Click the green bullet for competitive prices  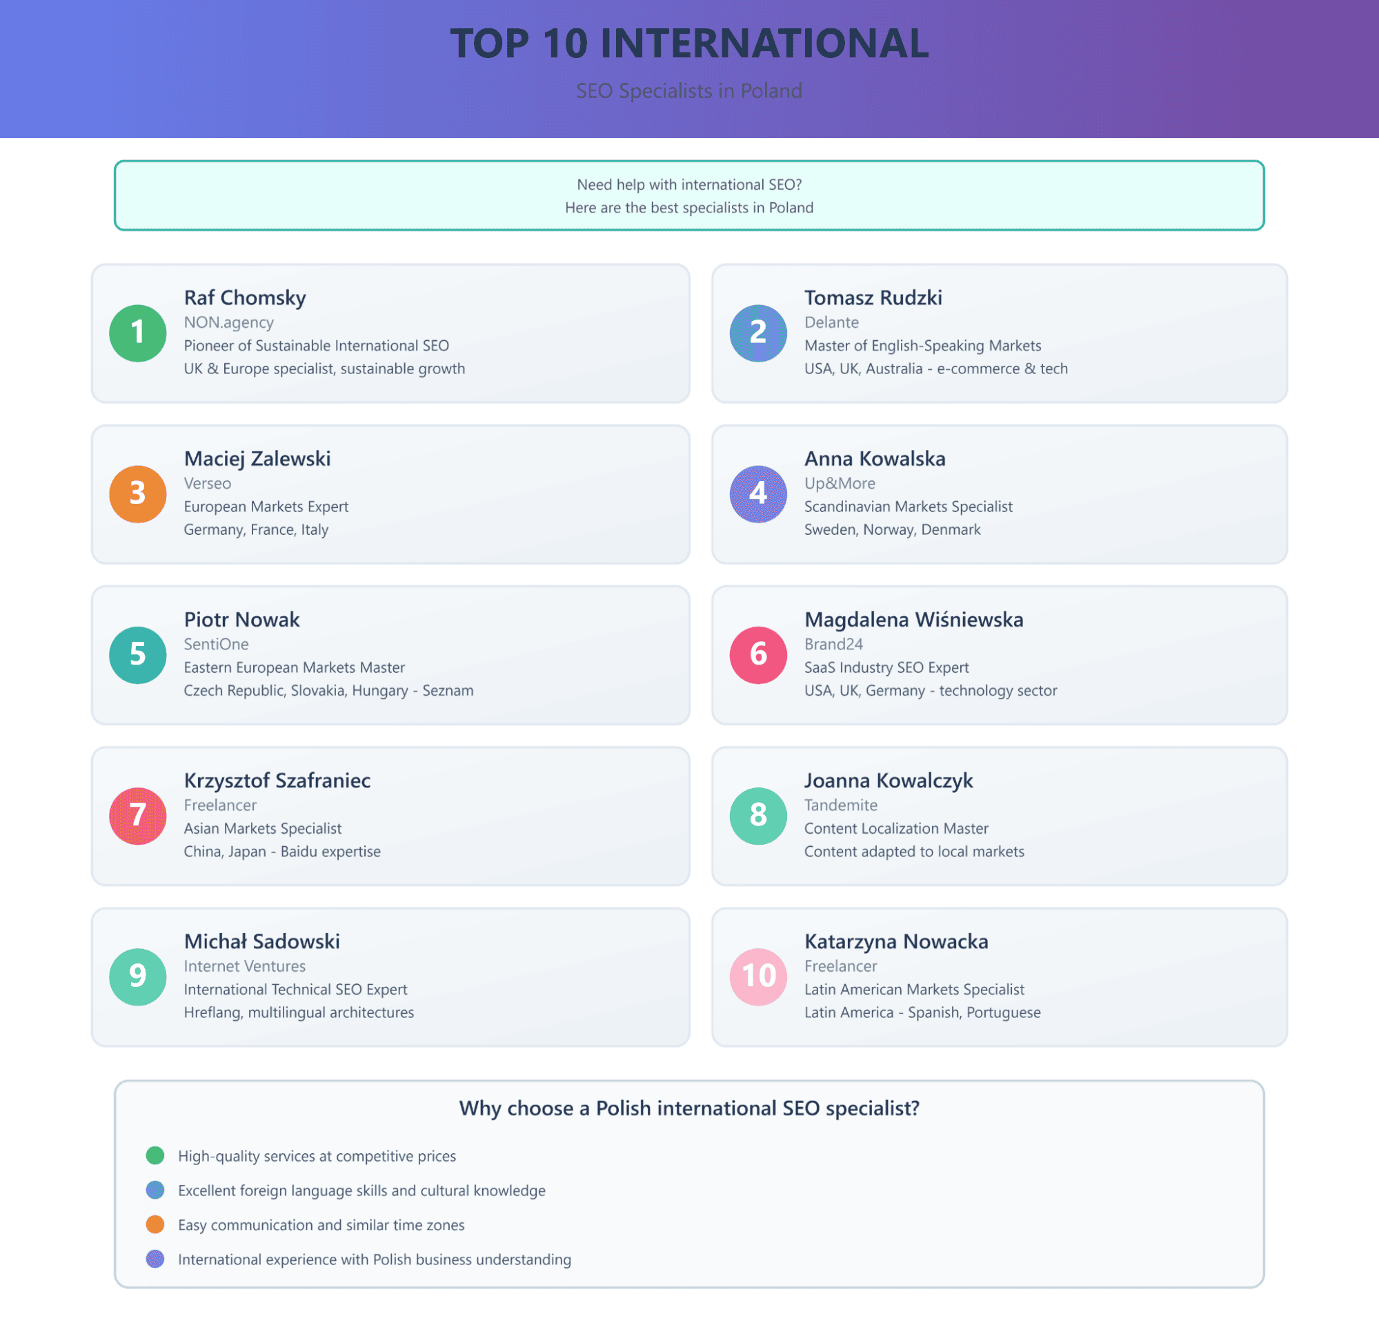(155, 1155)
